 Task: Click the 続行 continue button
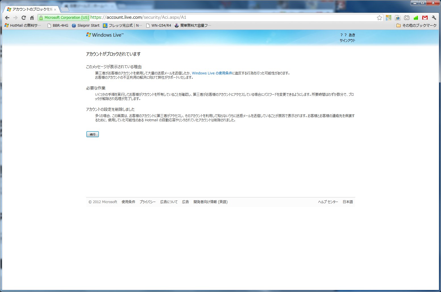click(93, 134)
